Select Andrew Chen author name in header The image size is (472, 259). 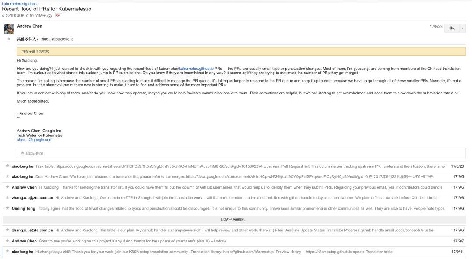30,26
